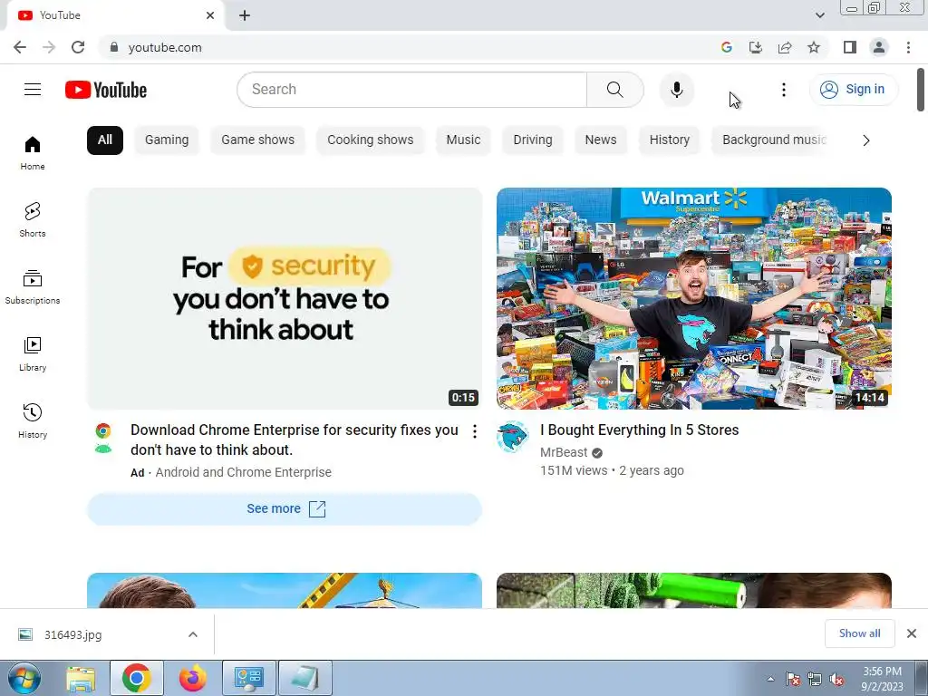928x696 pixels.
Task: Open Subscriptions from sidebar
Action: click(x=33, y=287)
